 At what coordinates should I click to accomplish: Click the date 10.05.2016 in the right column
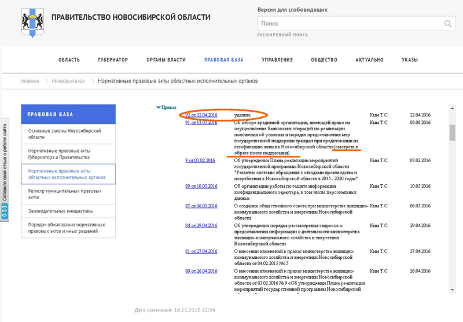420,186
